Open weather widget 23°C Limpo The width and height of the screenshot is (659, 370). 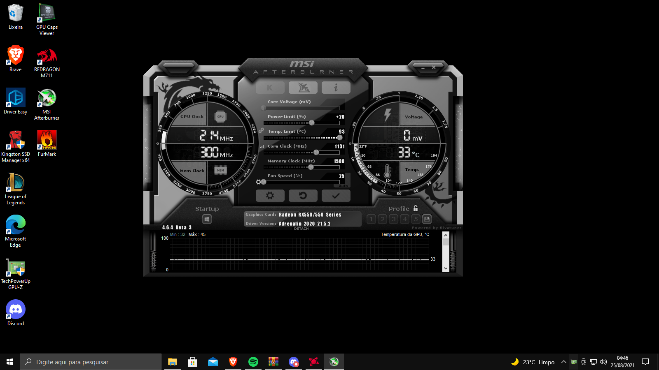tap(533, 362)
